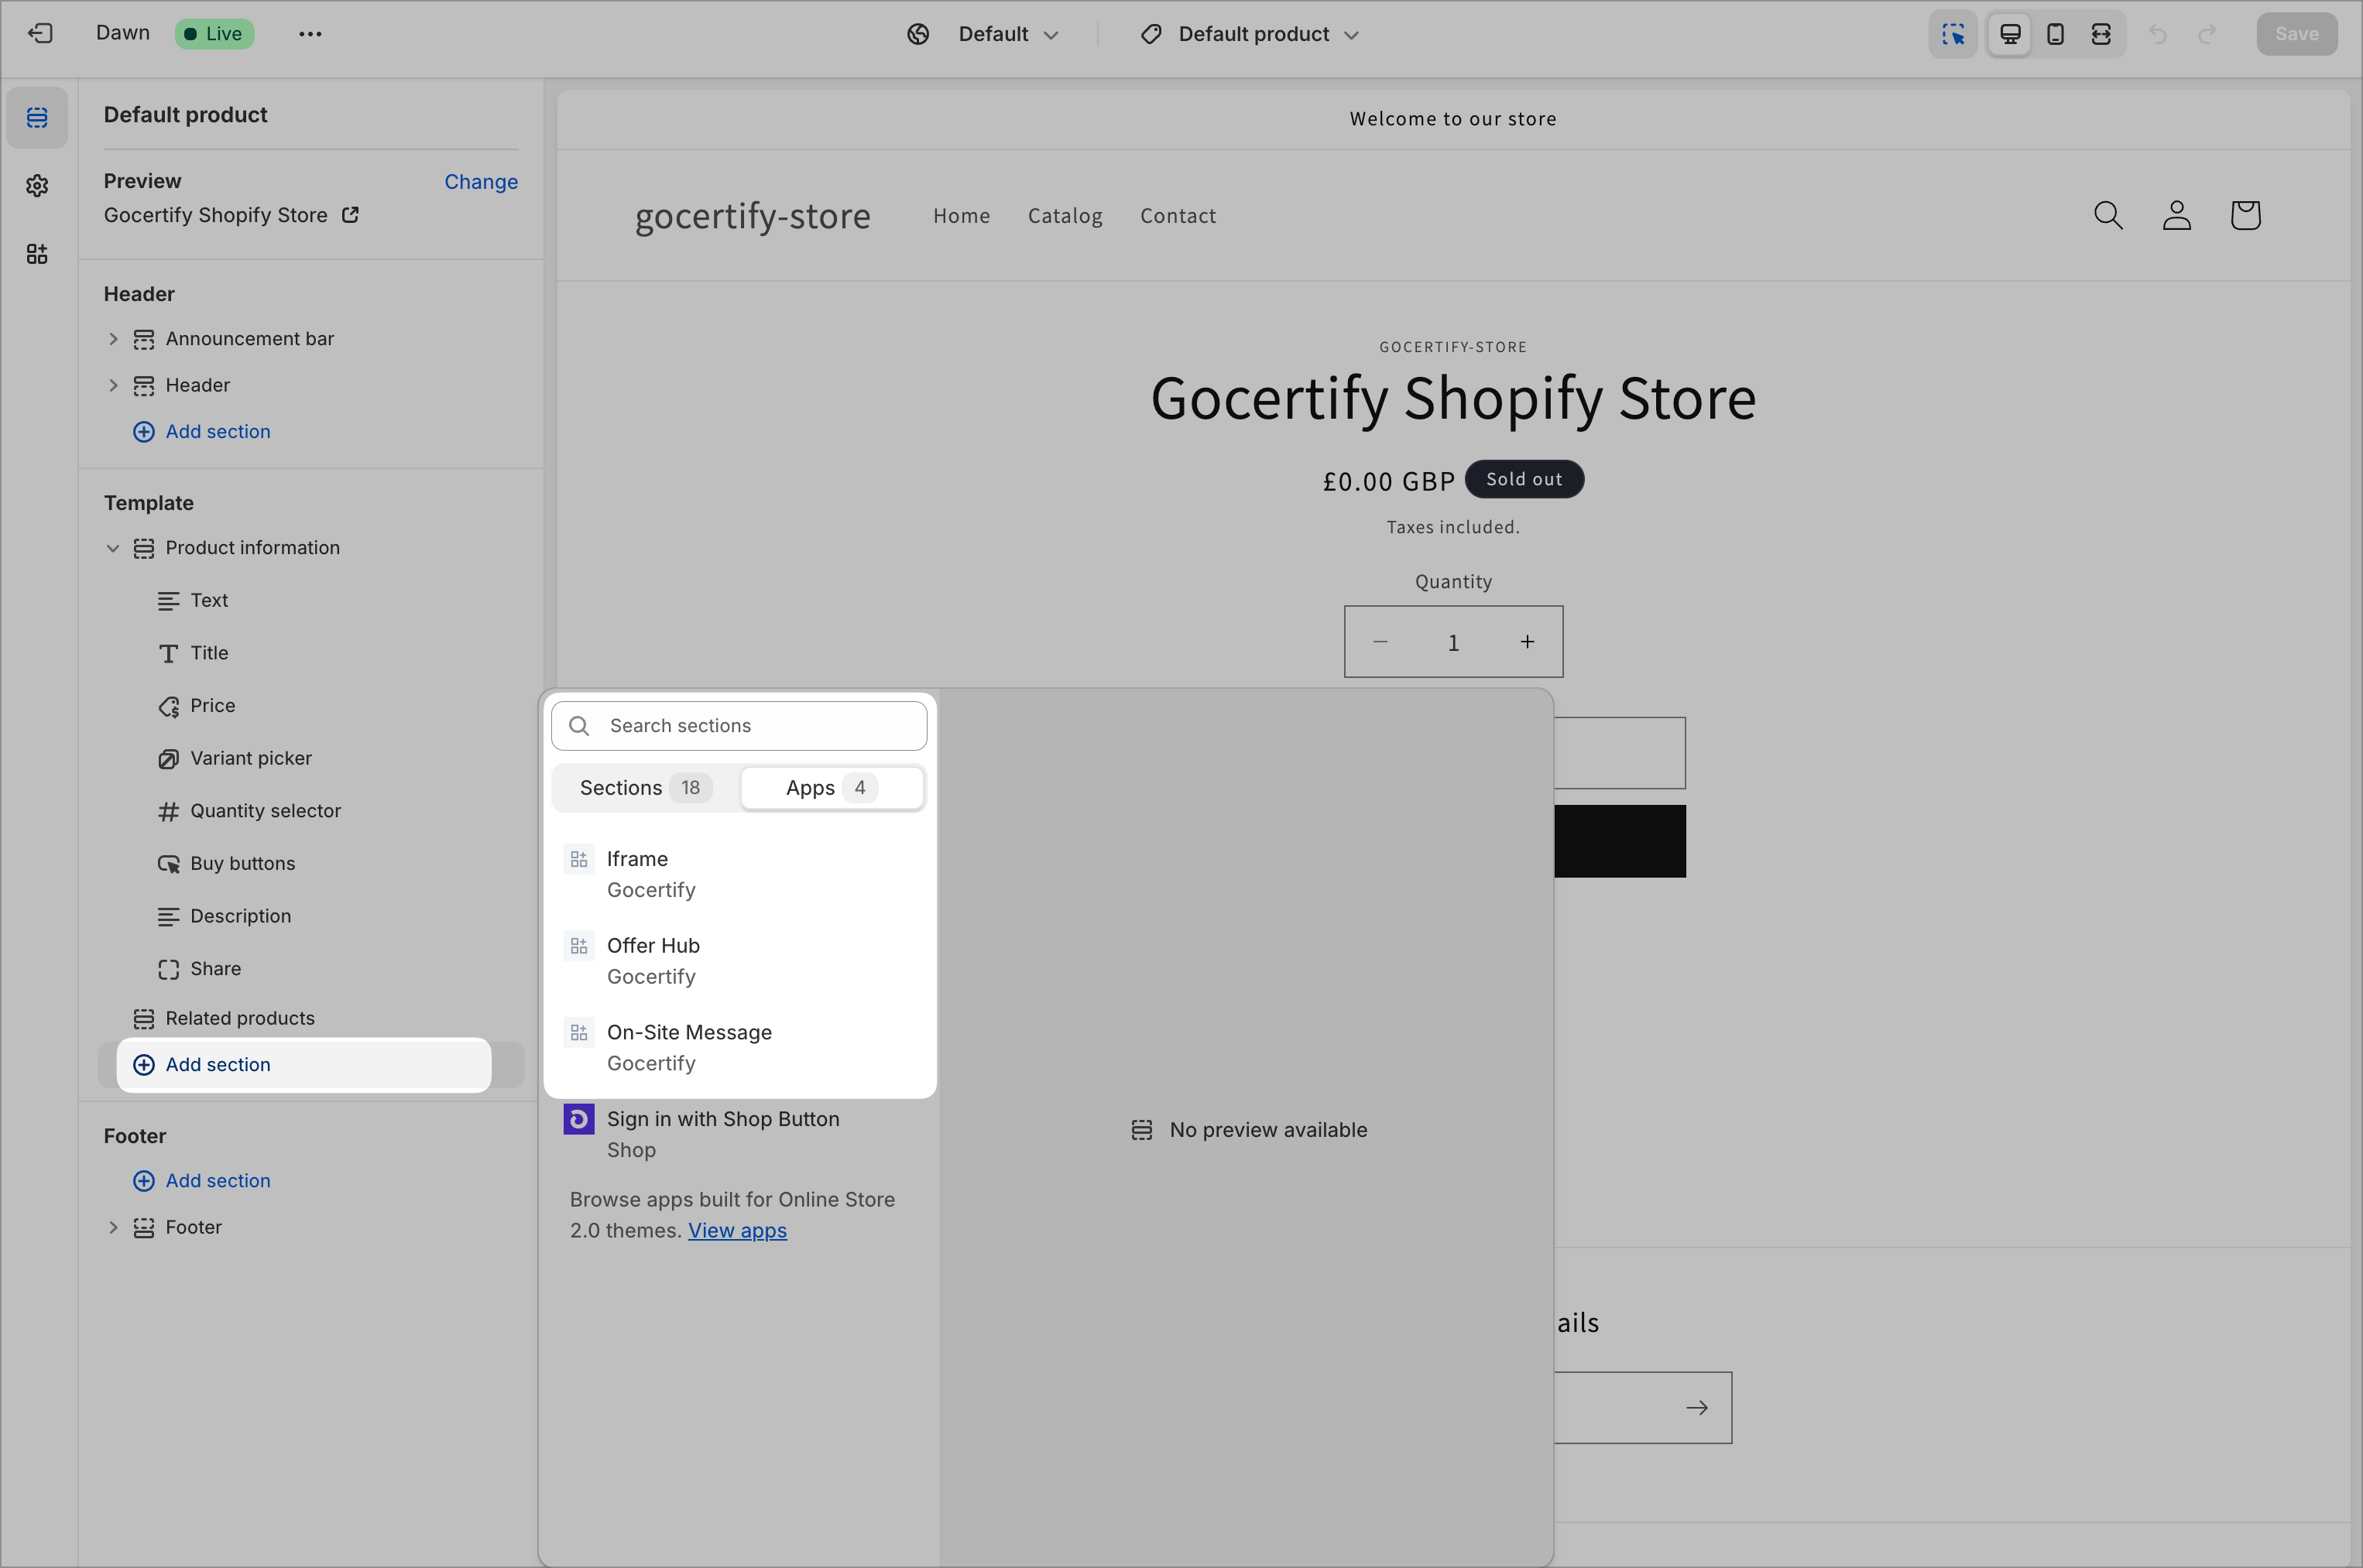Open the cart icon in the preview

click(2244, 215)
